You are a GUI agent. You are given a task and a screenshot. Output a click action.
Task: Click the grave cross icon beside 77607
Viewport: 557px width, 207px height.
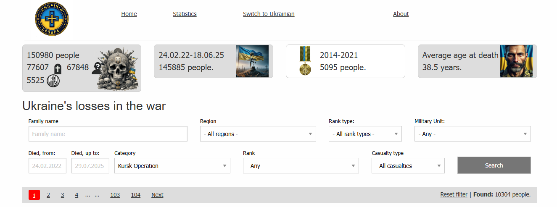coord(58,68)
